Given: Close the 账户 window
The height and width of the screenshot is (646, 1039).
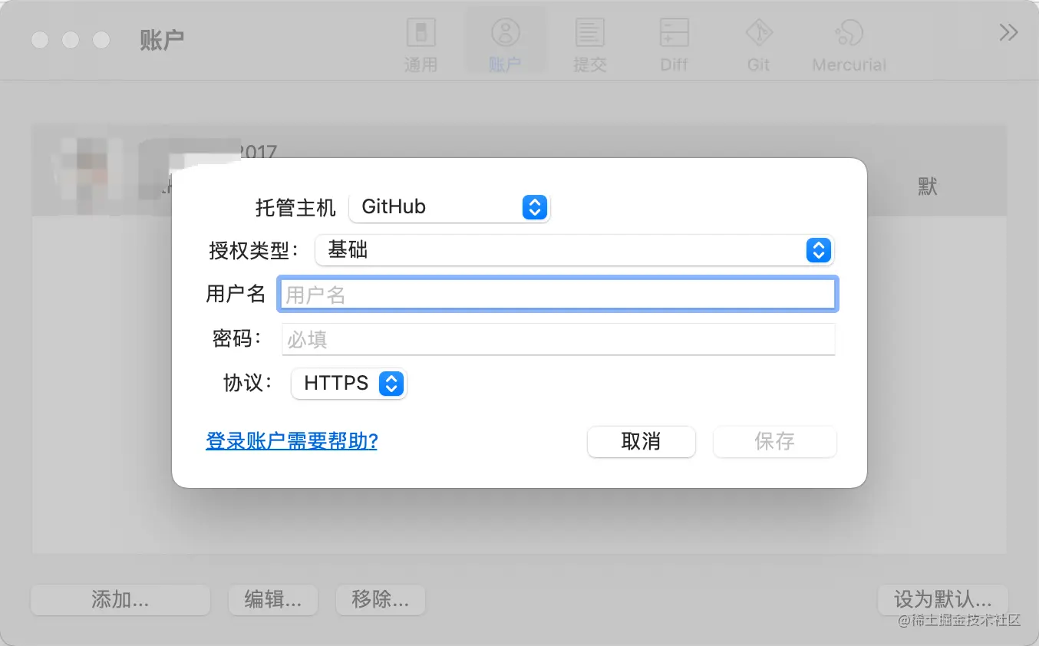Looking at the screenshot, I should pyautogui.click(x=40, y=39).
